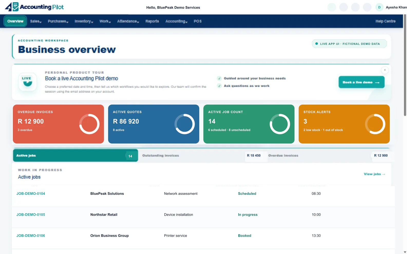The width and height of the screenshot is (407, 254).
Task: Click the scrollbar down arrow
Action: click(x=405, y=252)
